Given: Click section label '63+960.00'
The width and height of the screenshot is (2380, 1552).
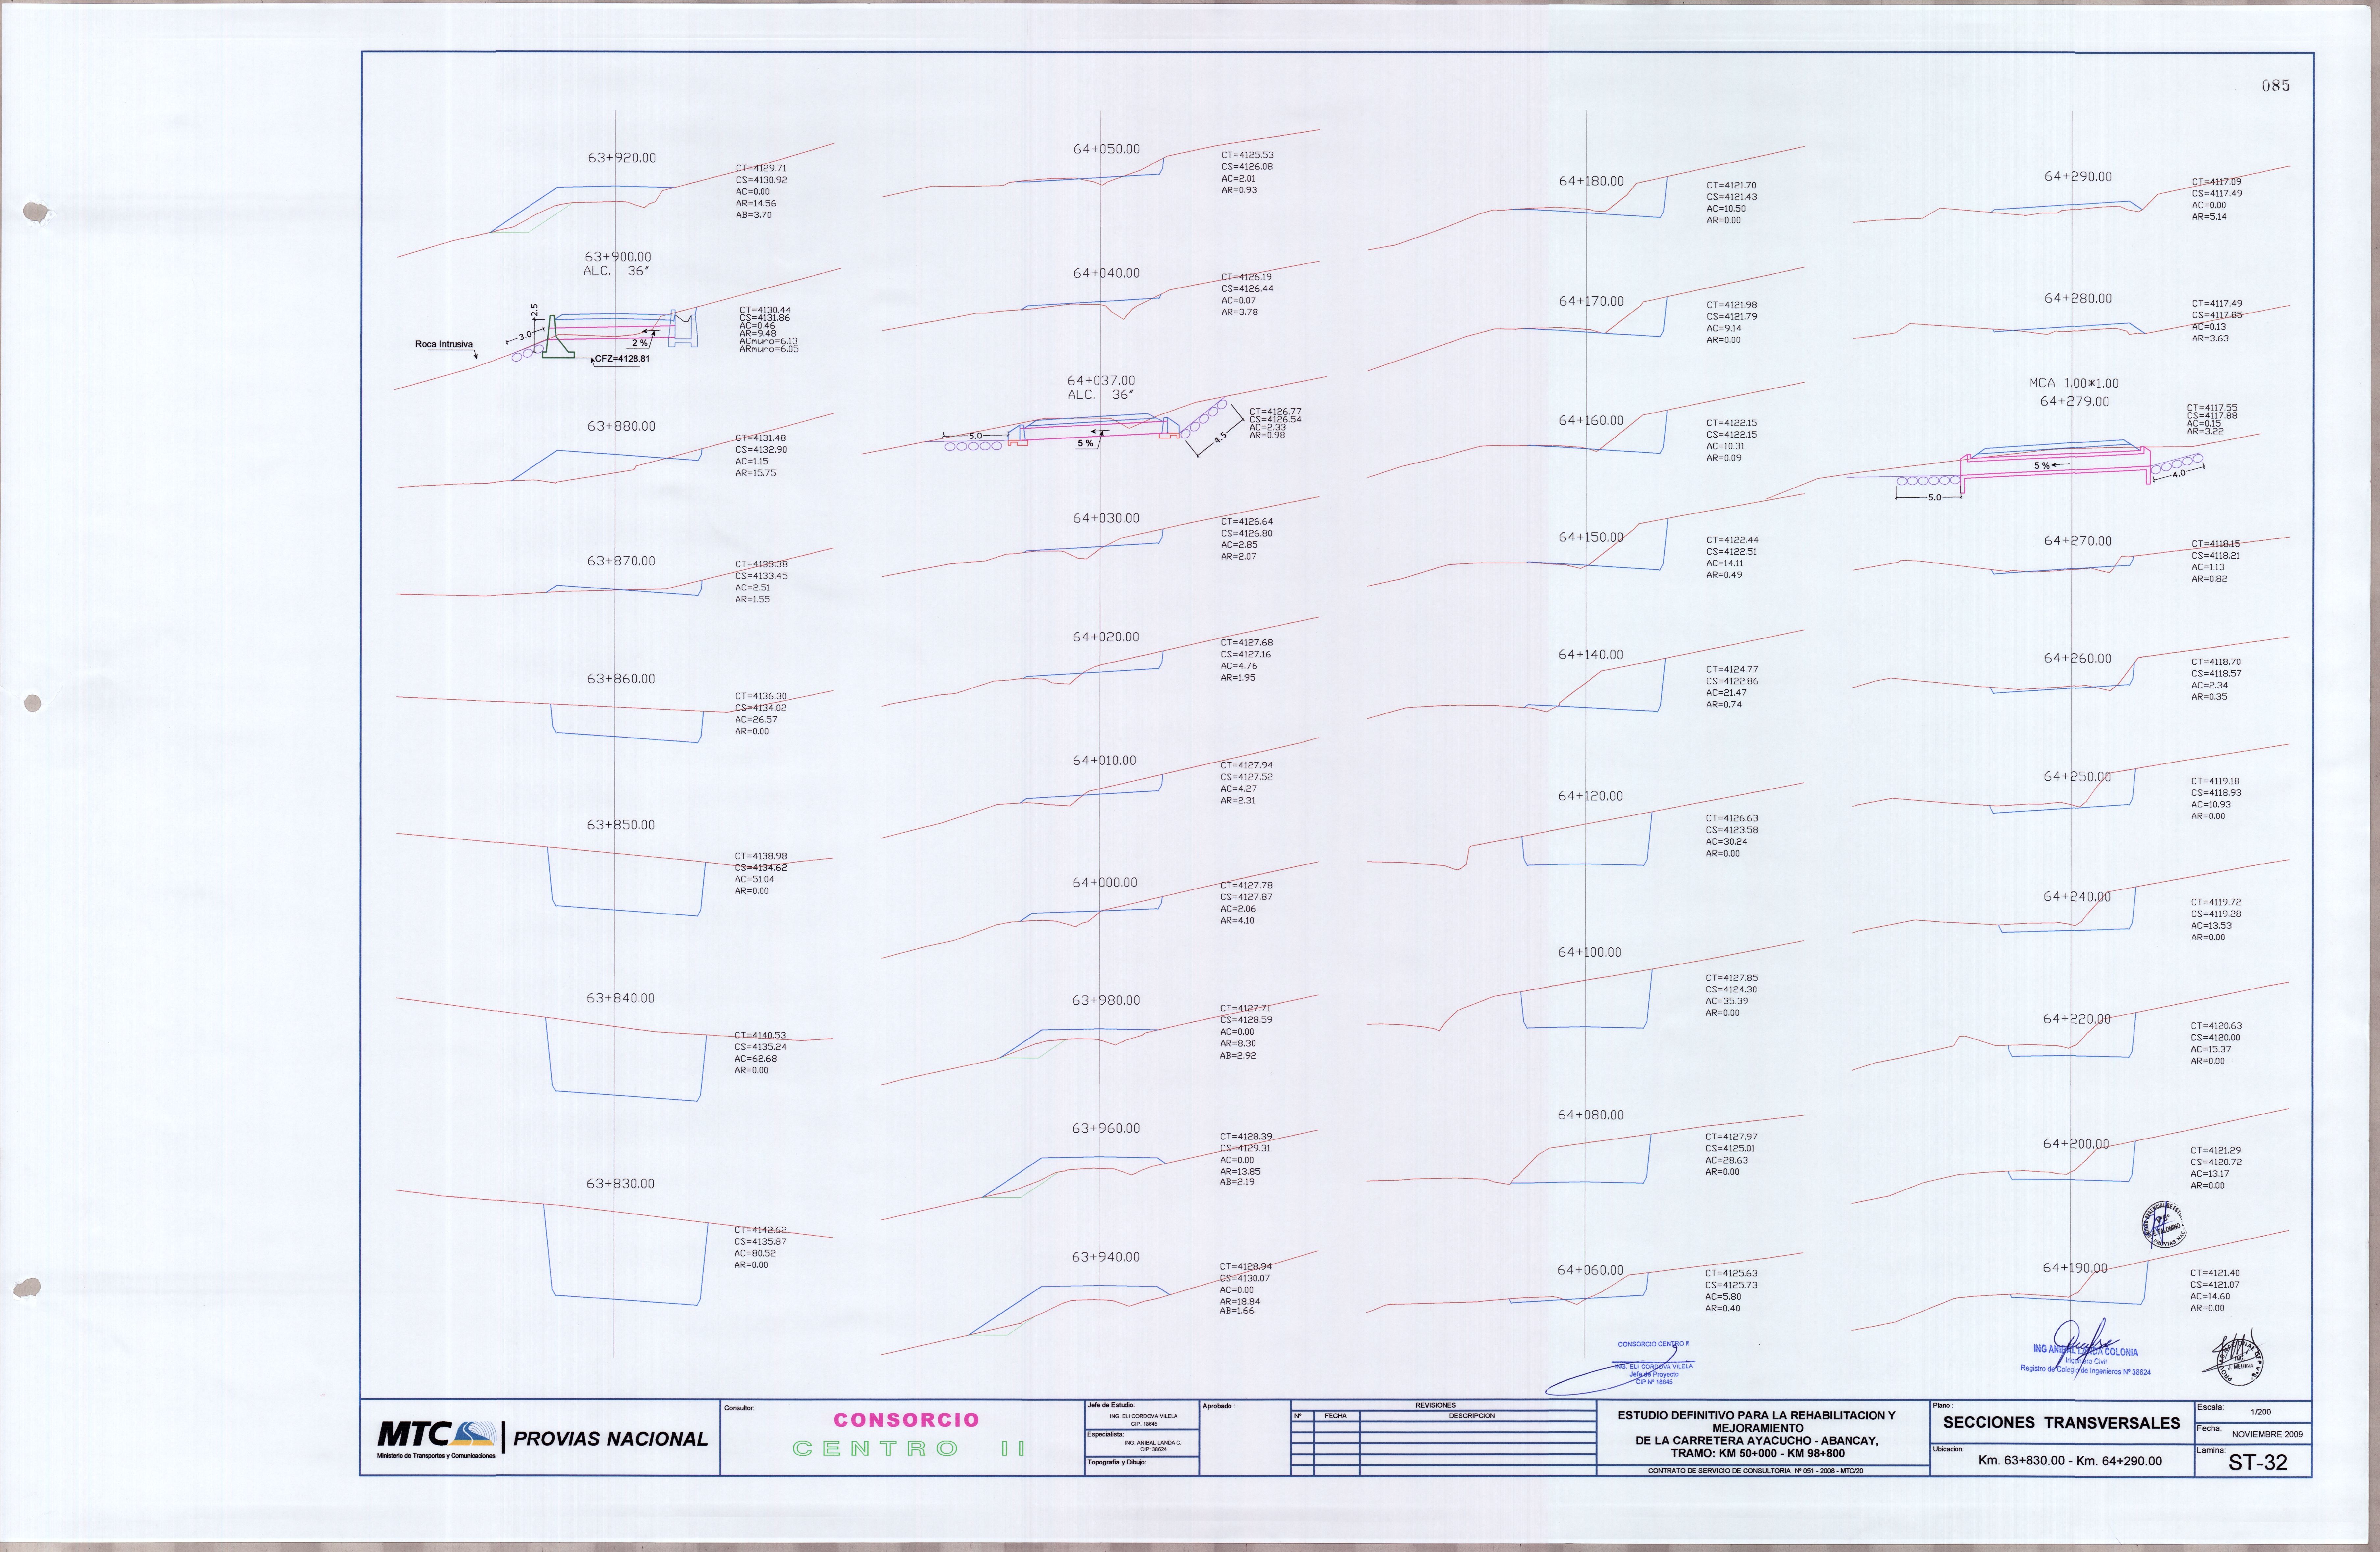Looking at the screenshot, I should click(1106, 1128).
